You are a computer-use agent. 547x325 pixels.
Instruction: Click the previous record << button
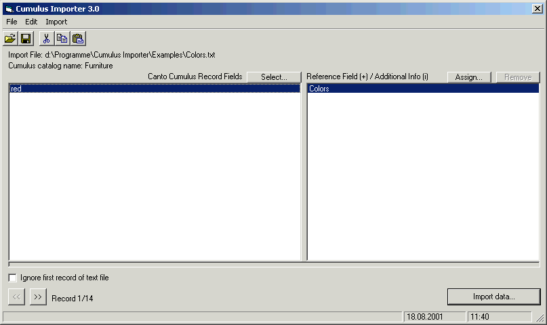pos(16,297)
